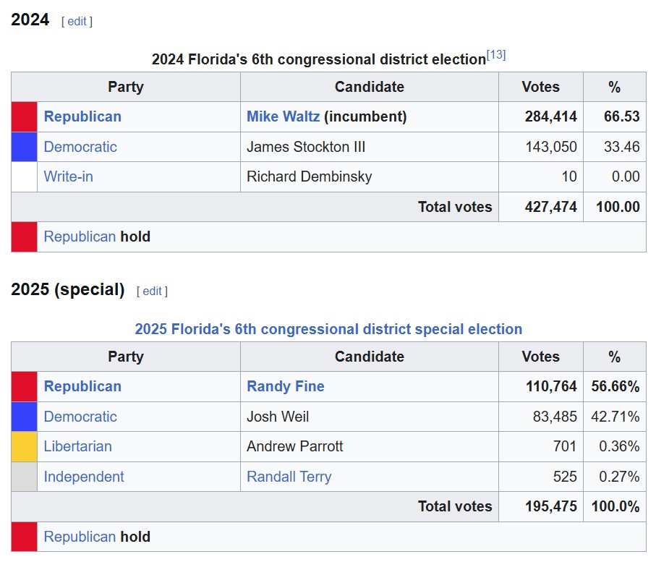656x562 pixels.
Task: Click Republican hold link in 2024 table
Action: [80, 237]
